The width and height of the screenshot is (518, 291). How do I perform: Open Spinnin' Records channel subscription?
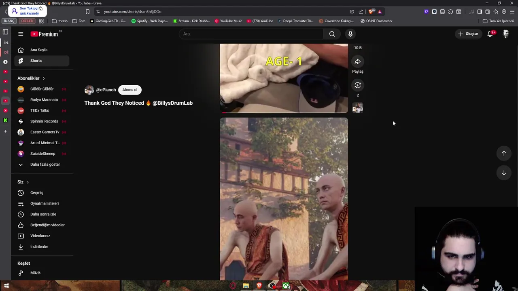pos(42,121)
